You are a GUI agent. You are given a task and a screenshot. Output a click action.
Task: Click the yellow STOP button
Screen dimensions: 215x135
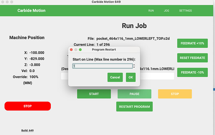[x=175, y=94]
